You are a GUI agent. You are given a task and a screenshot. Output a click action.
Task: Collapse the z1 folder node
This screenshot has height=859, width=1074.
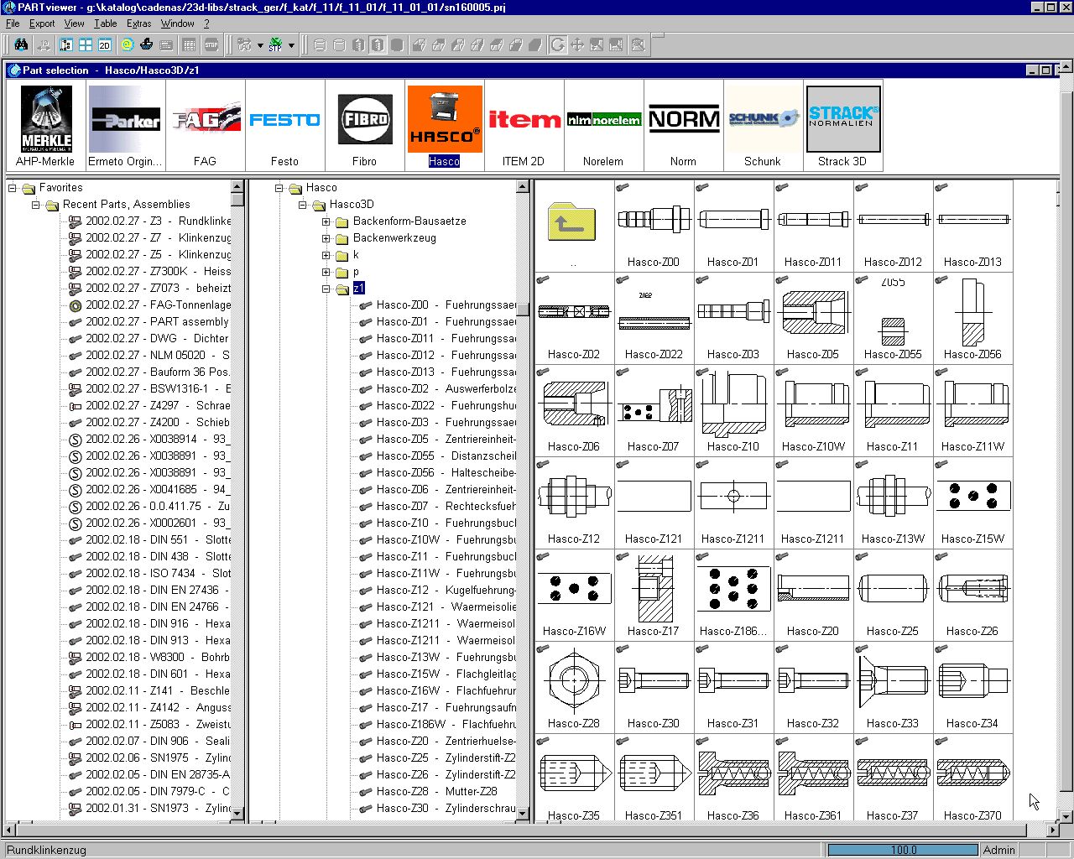tap(326, 289)
